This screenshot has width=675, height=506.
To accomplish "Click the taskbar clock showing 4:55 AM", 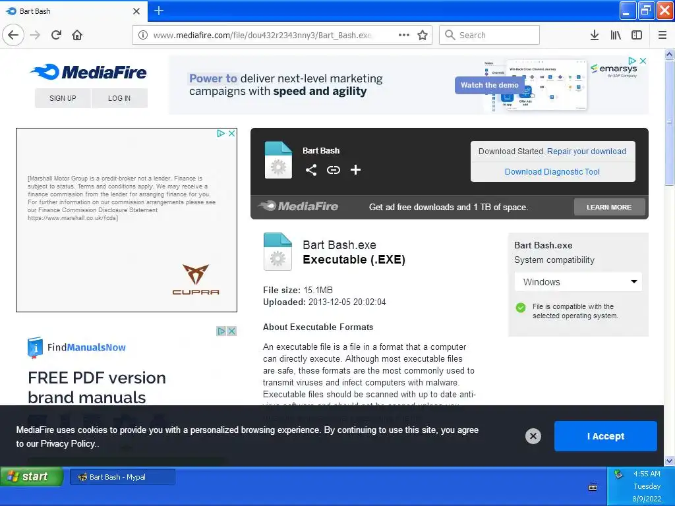I will [x=647, y=474].
